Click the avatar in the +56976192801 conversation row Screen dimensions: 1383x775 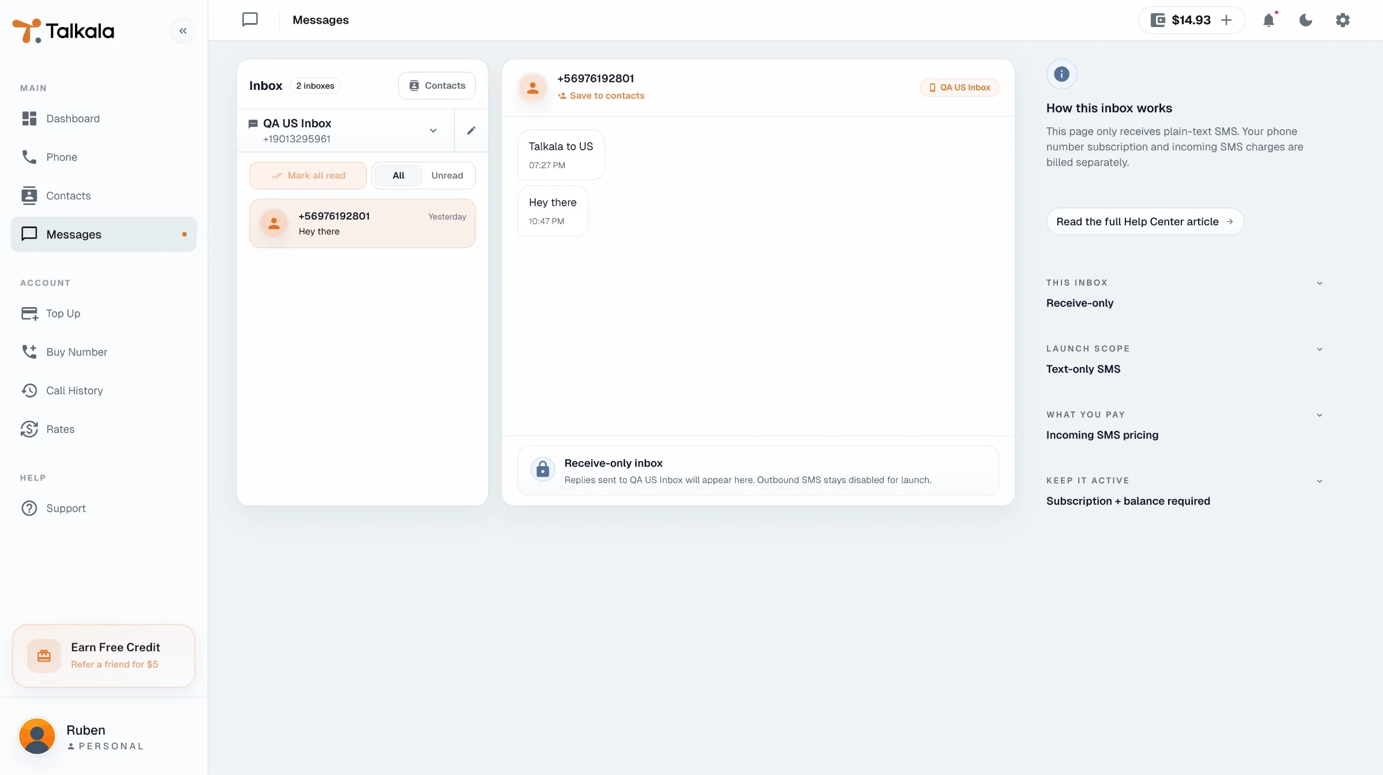(274, 223)
